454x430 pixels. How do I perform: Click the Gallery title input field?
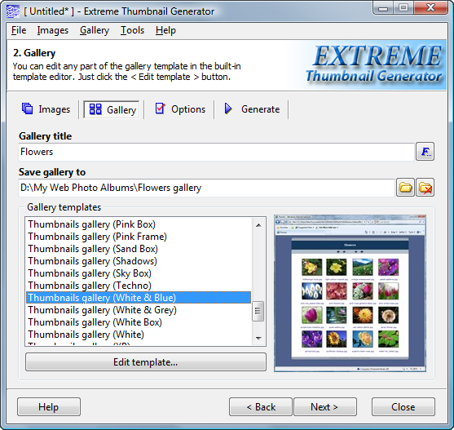[216, 152]
